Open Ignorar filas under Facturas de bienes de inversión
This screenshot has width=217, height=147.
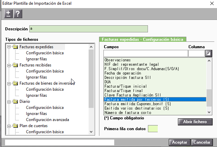point(36,95)
